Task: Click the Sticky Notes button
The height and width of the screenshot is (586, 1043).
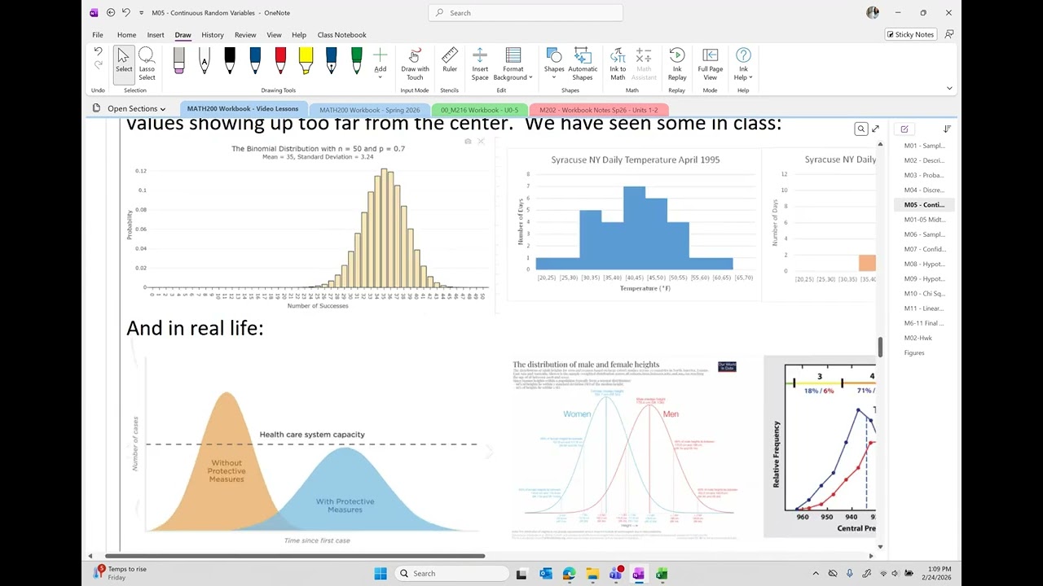Action: point(910,34)
